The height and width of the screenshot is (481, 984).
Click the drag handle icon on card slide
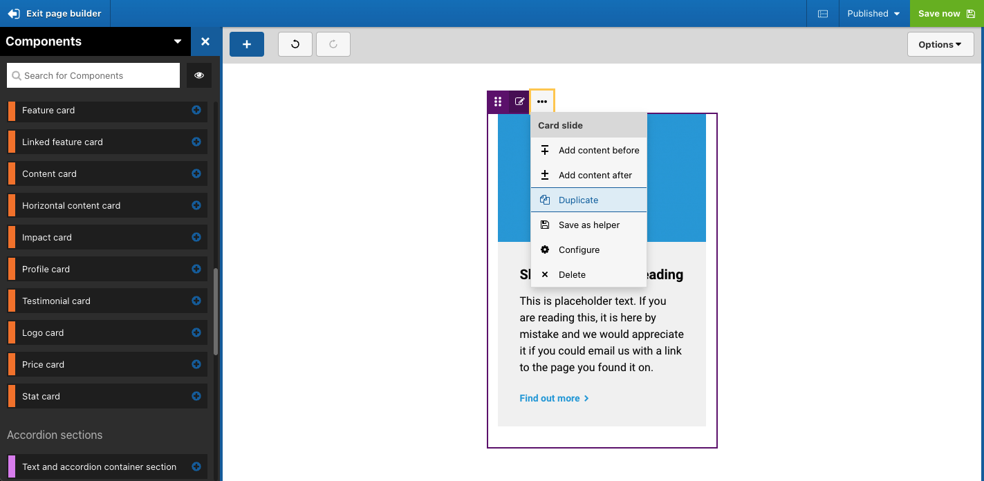click(498, 102)
